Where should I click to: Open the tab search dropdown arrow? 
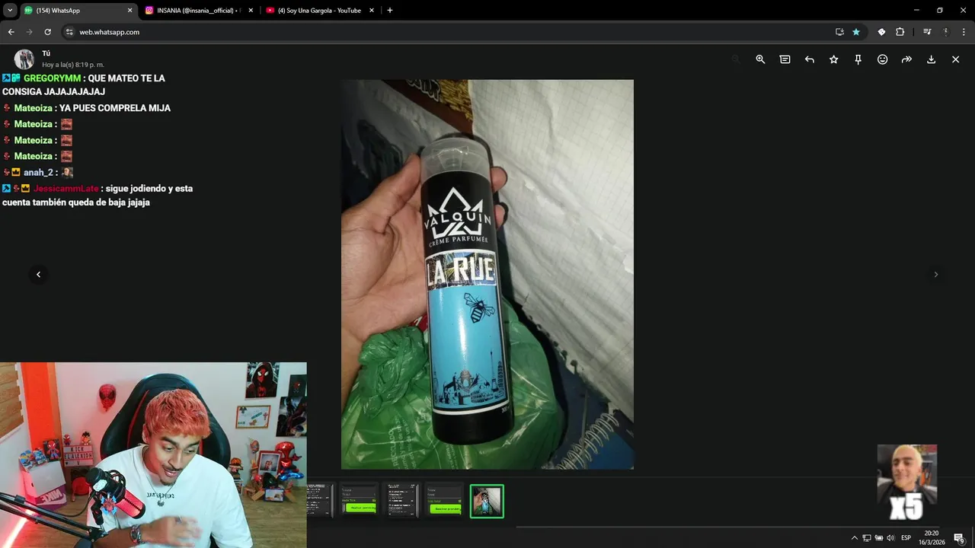[10, 11]
